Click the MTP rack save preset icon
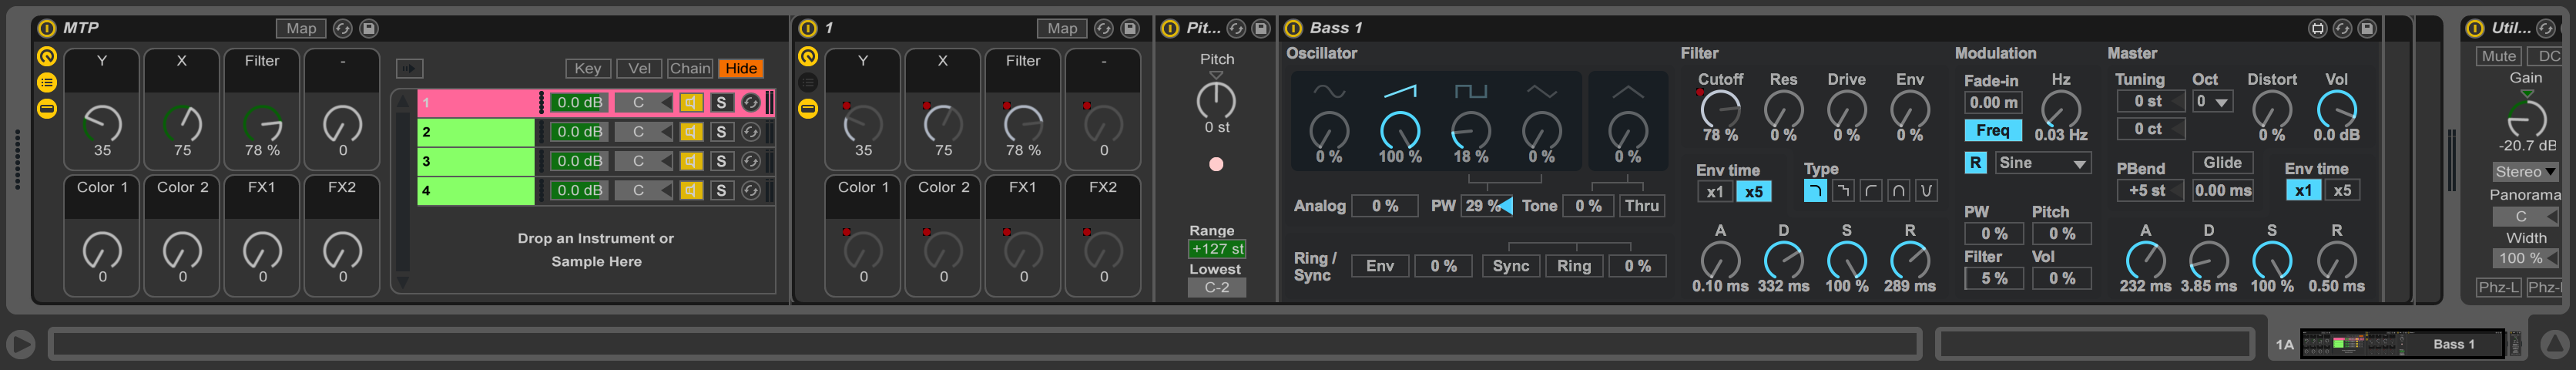Image resolution: width=2576 pixels, height=370 pixels. [x=368, y=28]
